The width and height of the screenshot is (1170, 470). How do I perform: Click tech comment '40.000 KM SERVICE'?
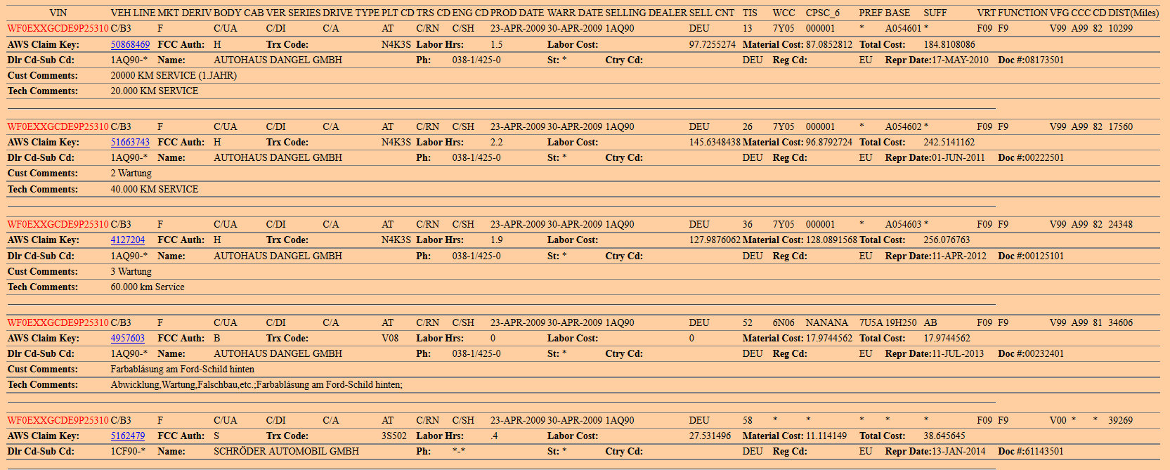(x=154, y=189)
